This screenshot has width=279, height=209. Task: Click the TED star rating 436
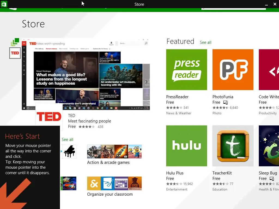coord(91,127)
